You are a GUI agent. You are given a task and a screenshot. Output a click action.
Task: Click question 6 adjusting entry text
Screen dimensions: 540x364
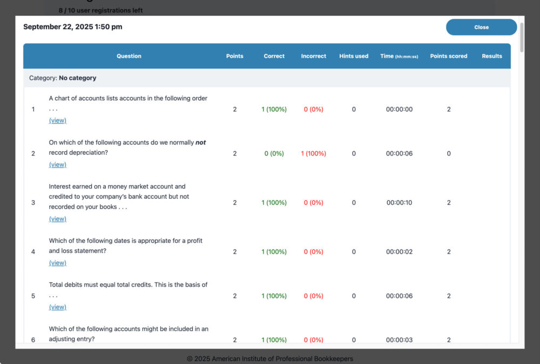[x=129, y=334]
